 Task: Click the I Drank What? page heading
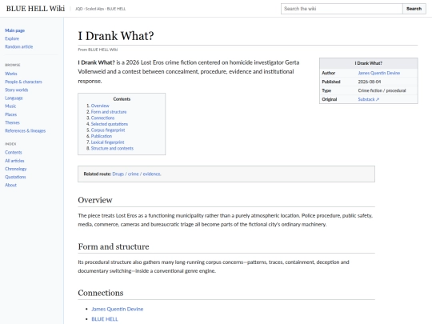tap(116, 36)
